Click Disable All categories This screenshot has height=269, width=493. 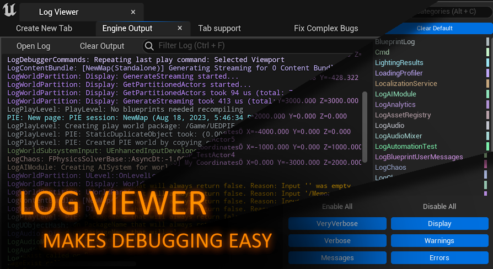(440, 207)
